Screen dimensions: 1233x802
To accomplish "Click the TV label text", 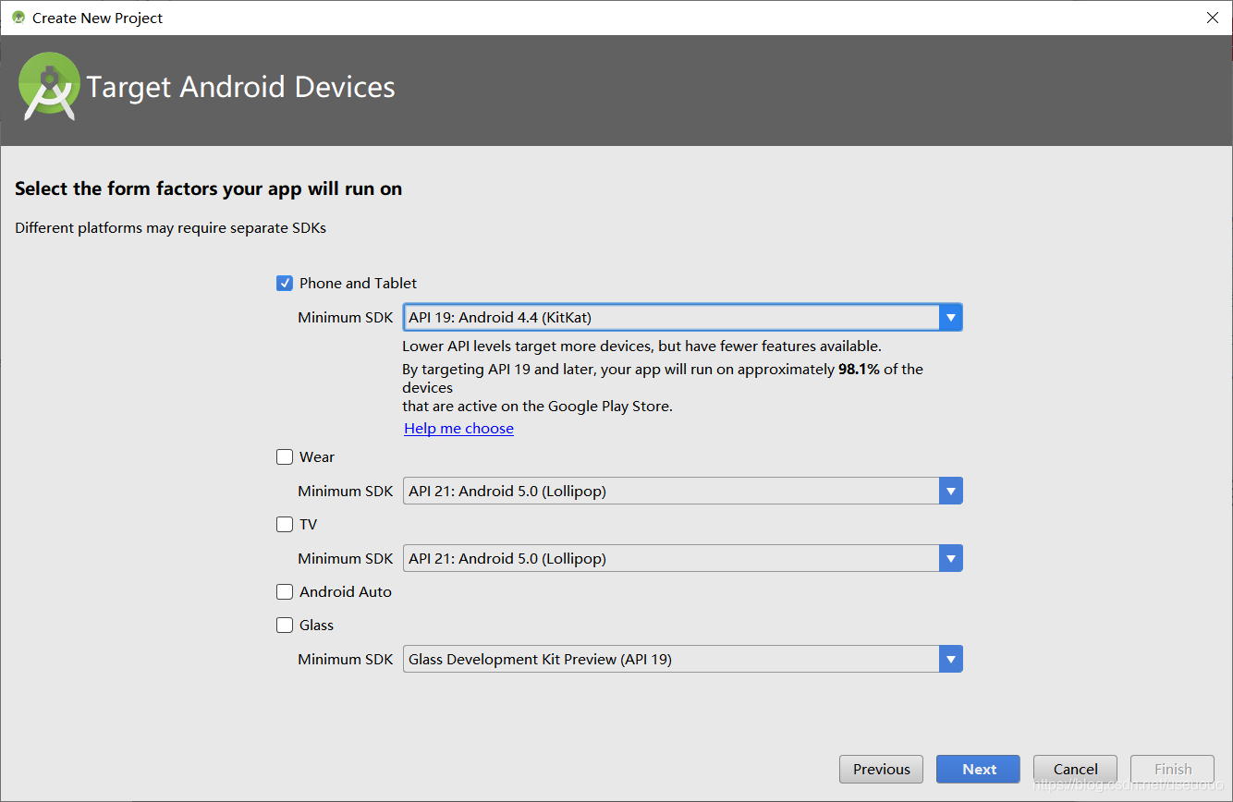I will (308, 525).
